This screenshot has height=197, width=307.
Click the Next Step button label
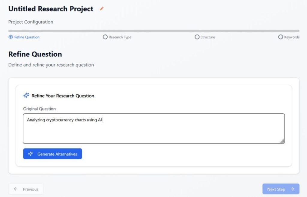pyautogui.click(x=276, y=189)
